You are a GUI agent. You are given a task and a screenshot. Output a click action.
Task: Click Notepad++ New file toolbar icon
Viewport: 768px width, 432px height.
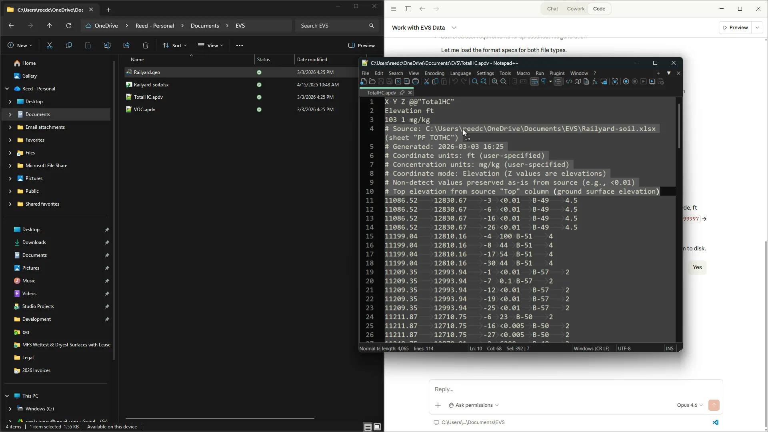tap(363, 82)
